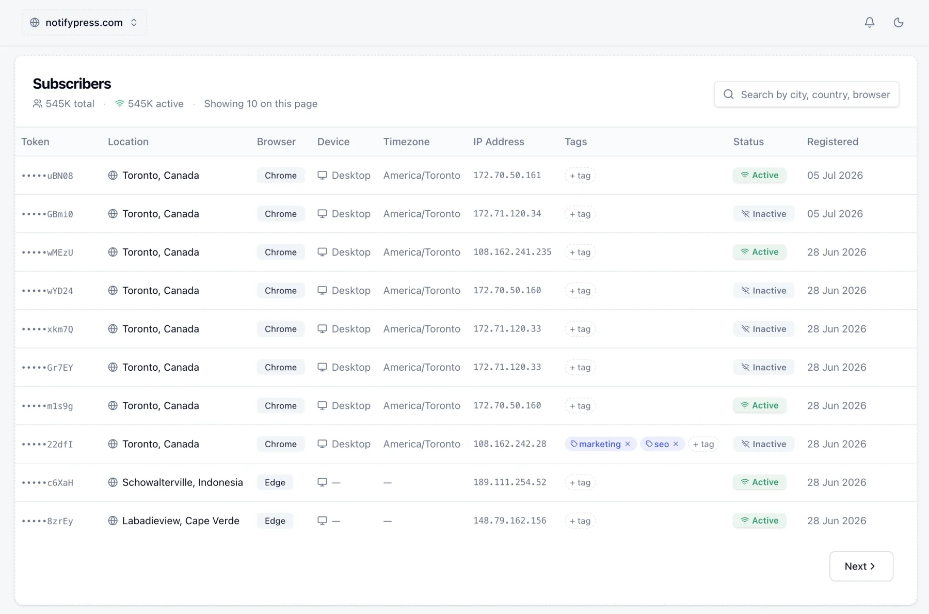Viewport: 929px width, 614px height.
Task: Add a tag to token c6XaH
Action: (x=580, y=482)
